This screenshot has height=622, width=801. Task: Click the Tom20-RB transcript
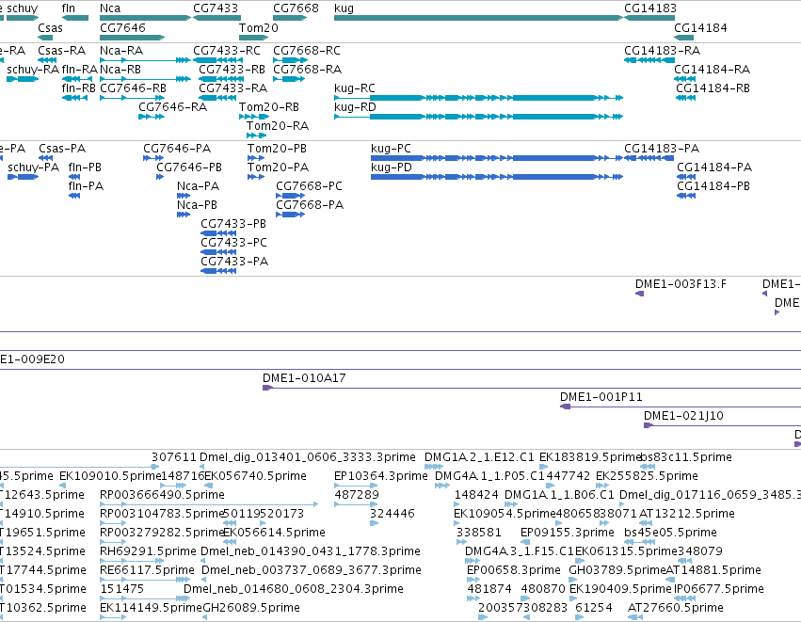(254, 117)
